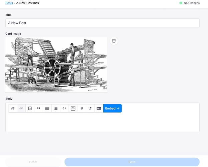The height and width of the screenshot is (167, 208).
Task: Focus the Title input field
Action: click(102, 23)
